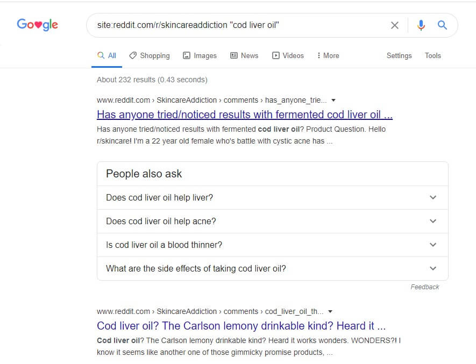
Task: Click the Feedback link
Action: point(425,287)
